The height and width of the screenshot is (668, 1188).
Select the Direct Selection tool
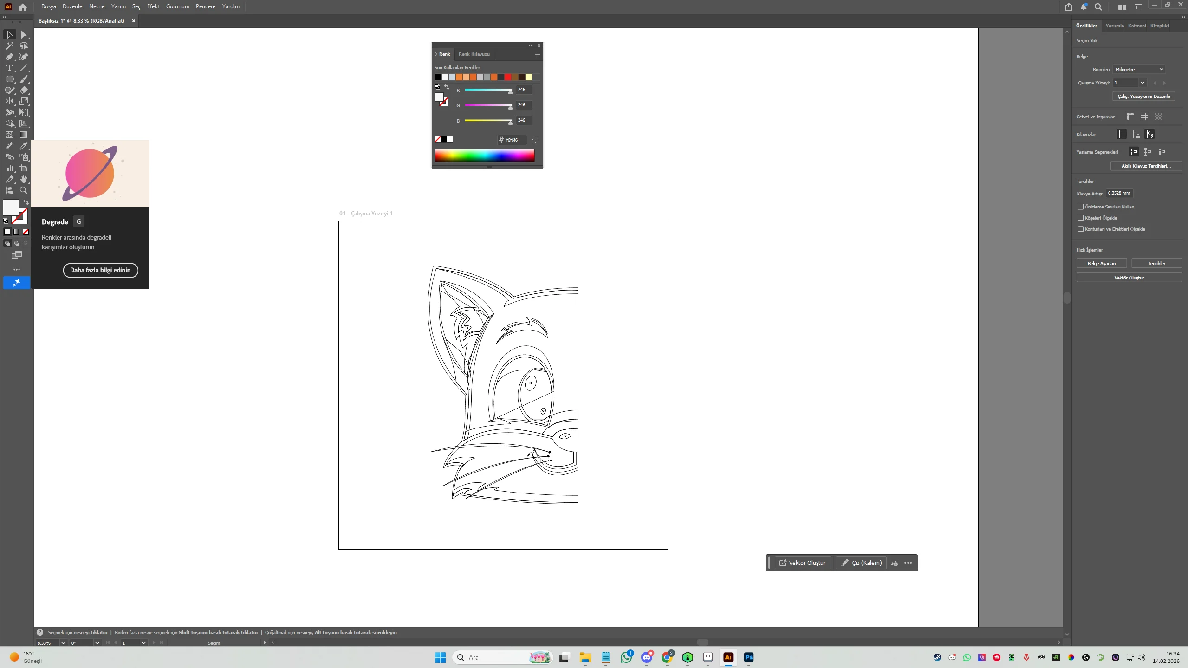point(24,35)
